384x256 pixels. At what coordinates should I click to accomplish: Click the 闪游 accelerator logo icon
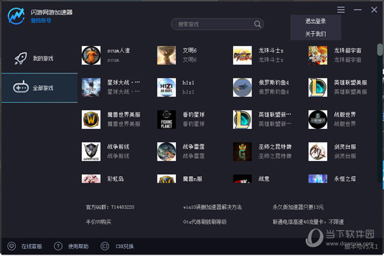[16, 16]
